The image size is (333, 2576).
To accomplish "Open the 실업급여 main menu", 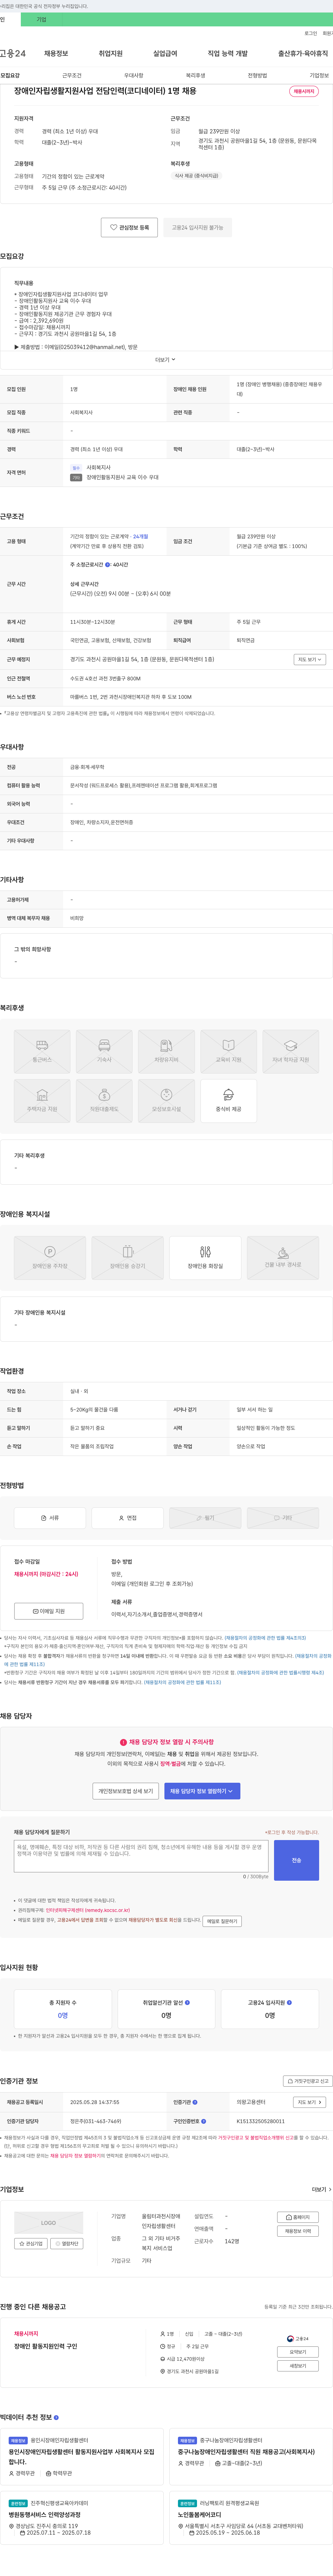I will point(165,53).
